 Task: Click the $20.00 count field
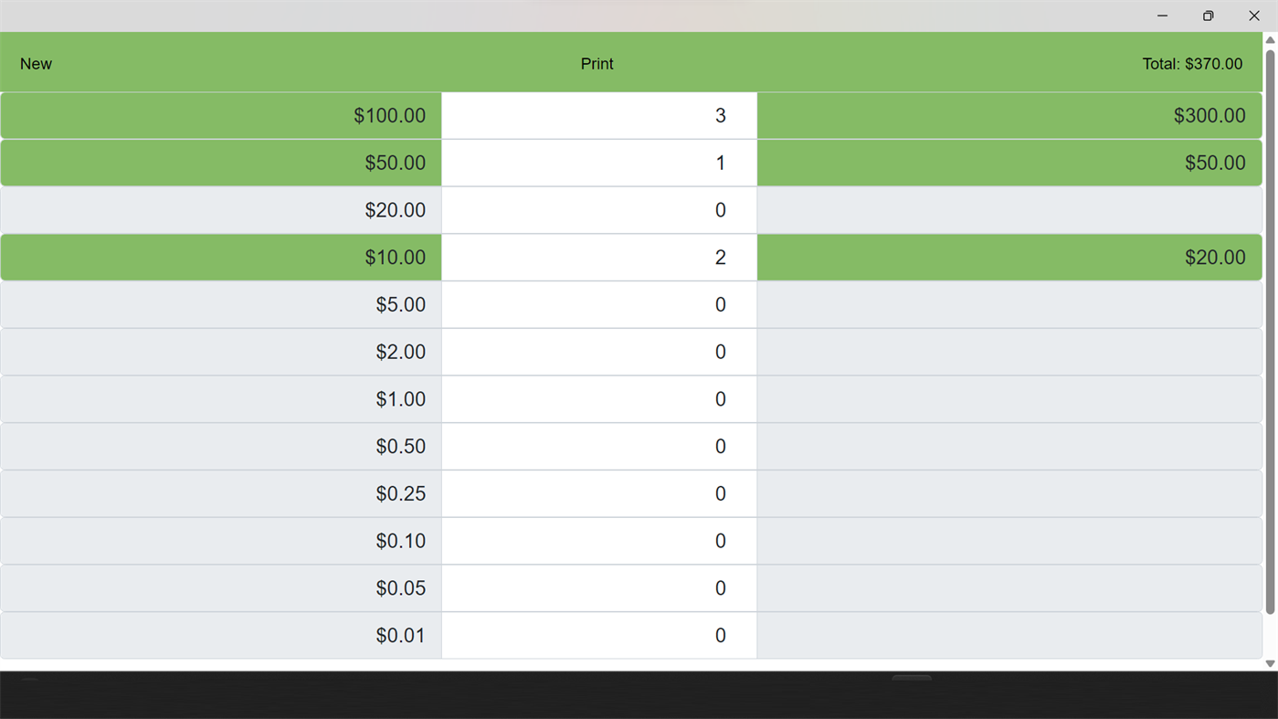pyautogui.click(x=598, y=209)
